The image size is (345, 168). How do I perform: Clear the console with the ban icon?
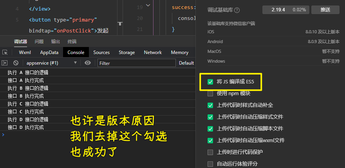coord(16,63)
